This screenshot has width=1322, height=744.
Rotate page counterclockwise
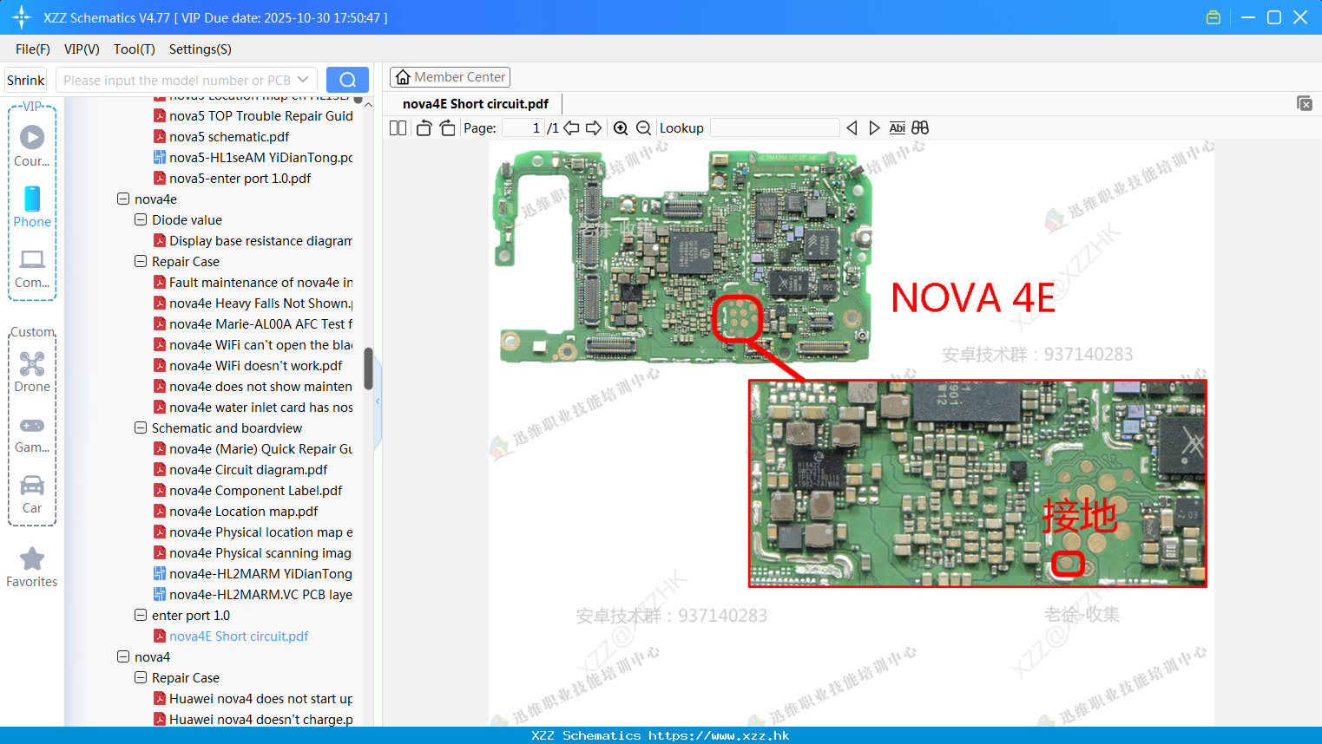pyautogui.click(x=424, y=128)
